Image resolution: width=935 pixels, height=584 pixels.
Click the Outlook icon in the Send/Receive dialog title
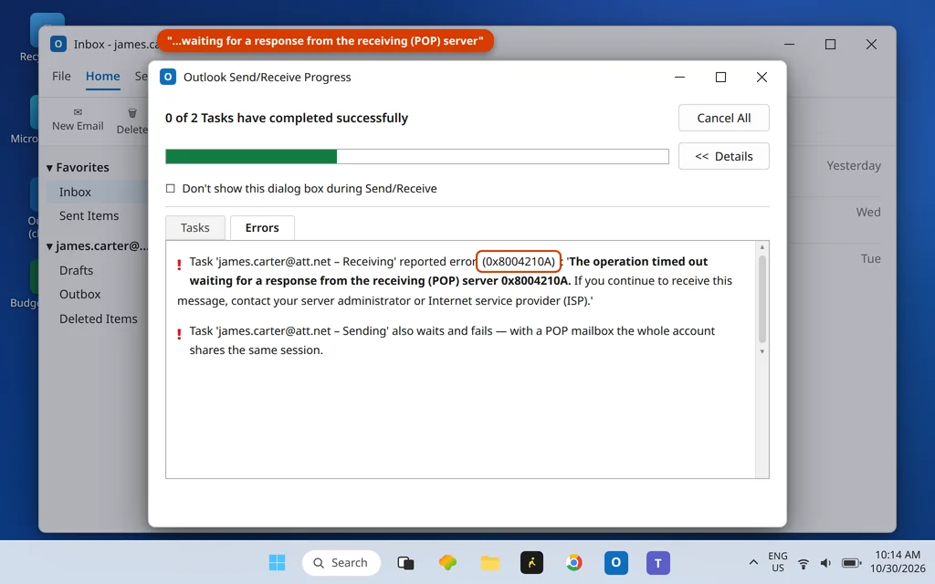point(168,77)
